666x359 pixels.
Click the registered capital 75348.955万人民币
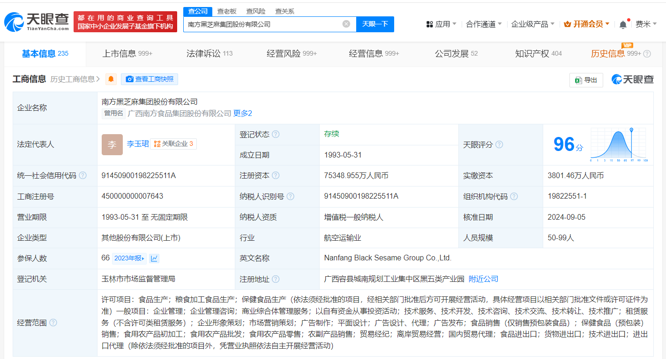356,176
